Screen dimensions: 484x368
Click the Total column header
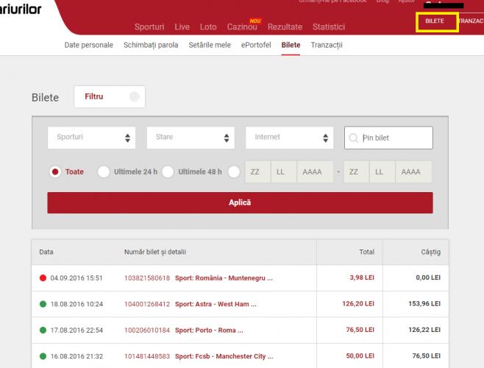[x=367, y=252]
